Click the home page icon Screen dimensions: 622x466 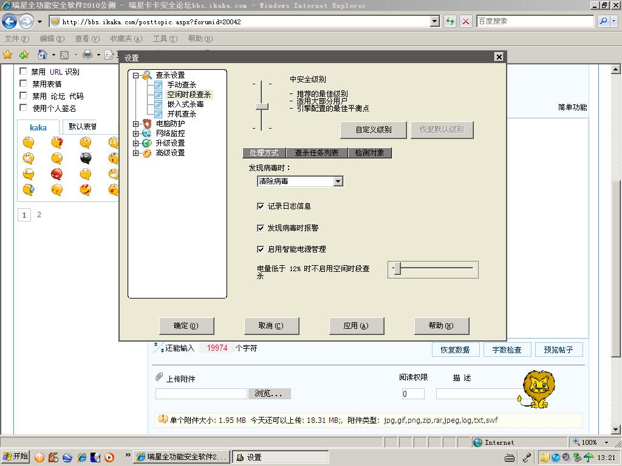tap(42, 54)
